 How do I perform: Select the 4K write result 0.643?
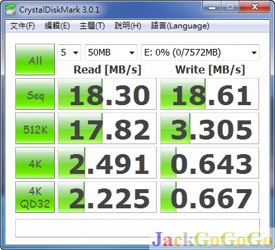[x=210, y=163]
